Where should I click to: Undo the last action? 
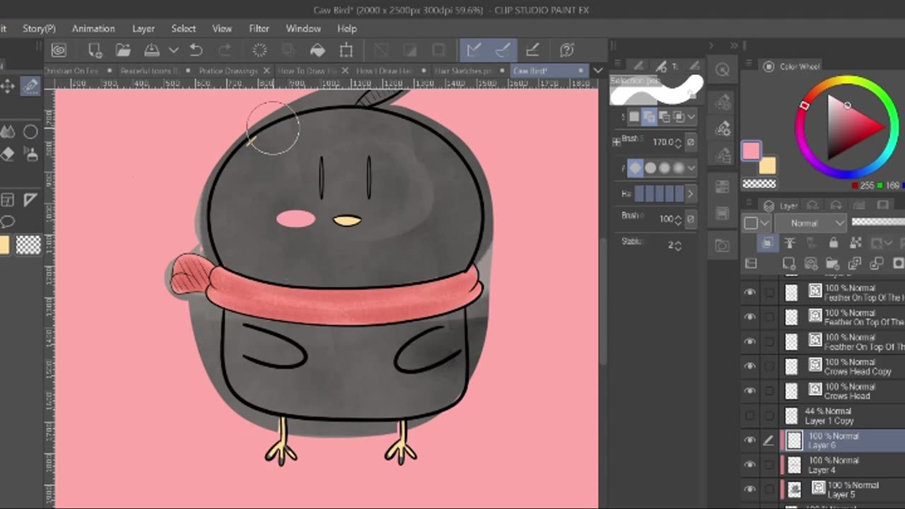click(x=196, y=50)
